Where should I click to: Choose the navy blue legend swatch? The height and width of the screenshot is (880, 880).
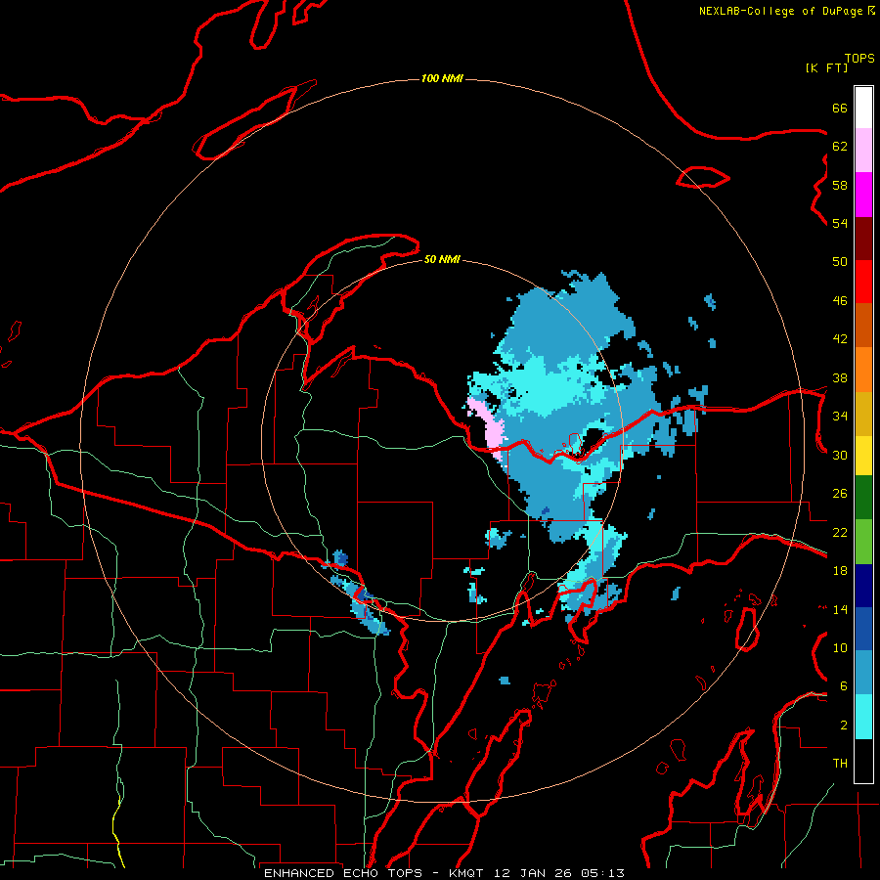(863, 586)
